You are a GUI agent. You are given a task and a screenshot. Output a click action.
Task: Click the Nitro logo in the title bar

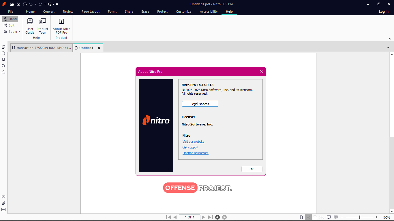click(4, 4)
